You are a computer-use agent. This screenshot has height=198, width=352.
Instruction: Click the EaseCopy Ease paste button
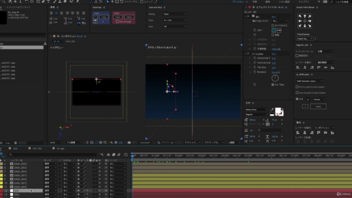(x=118, y=17)
